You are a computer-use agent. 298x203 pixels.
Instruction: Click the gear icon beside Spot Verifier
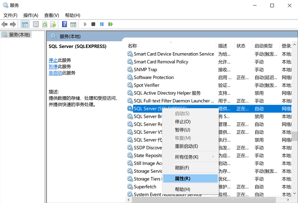[130, 85]
